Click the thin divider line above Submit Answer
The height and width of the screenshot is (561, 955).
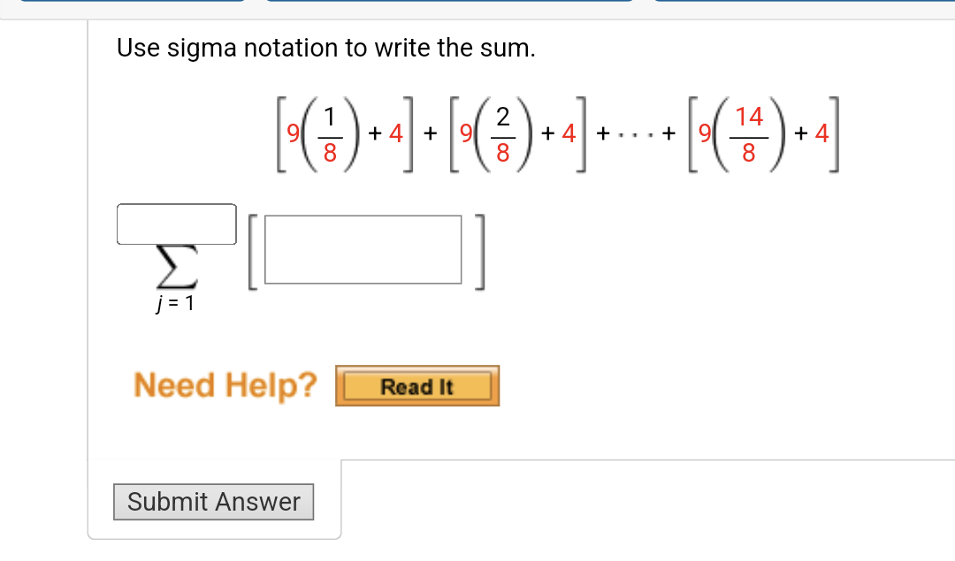(x=212, y=459)
